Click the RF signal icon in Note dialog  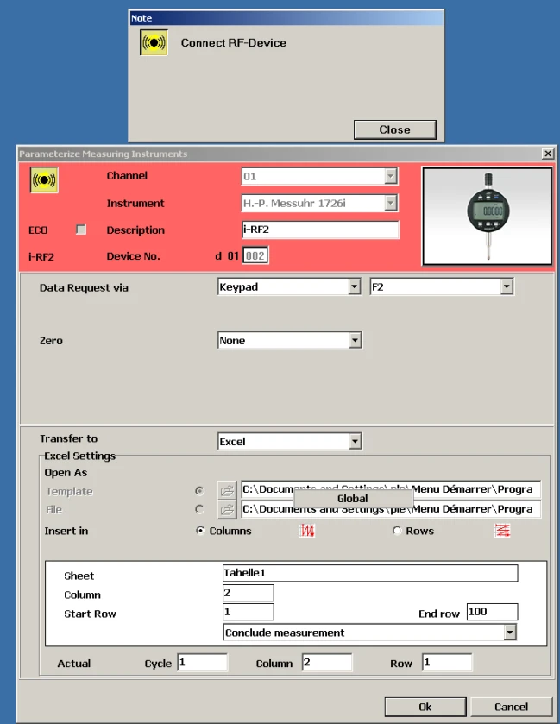tap(154, 43)
